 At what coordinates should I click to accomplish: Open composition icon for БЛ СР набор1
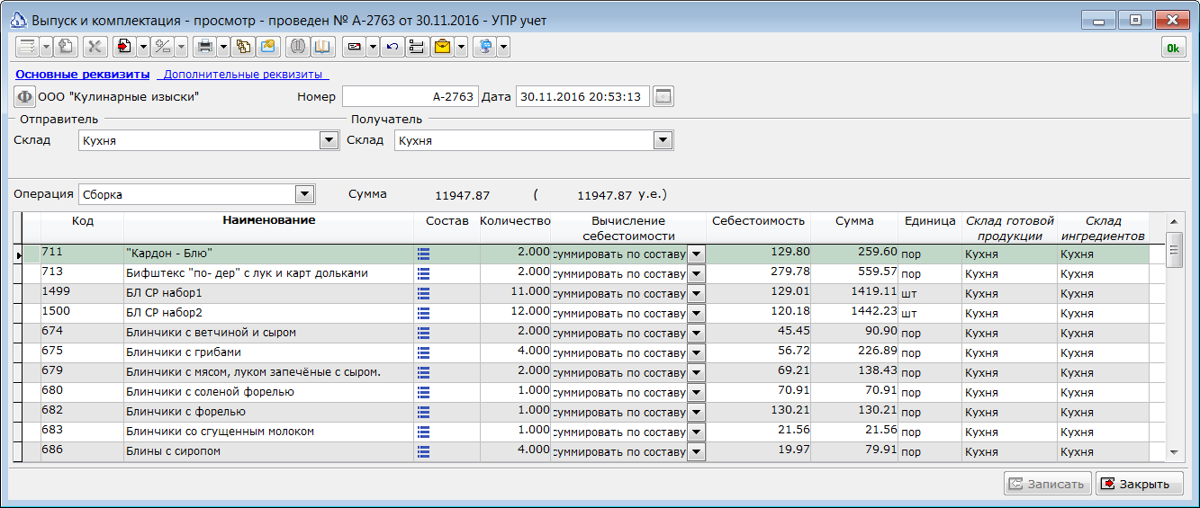tap(424, 294)
